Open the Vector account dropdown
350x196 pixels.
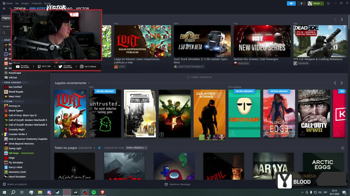318,3
